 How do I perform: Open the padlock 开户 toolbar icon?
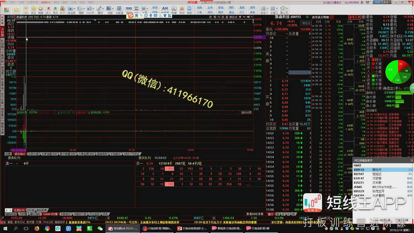coord(62,10)
